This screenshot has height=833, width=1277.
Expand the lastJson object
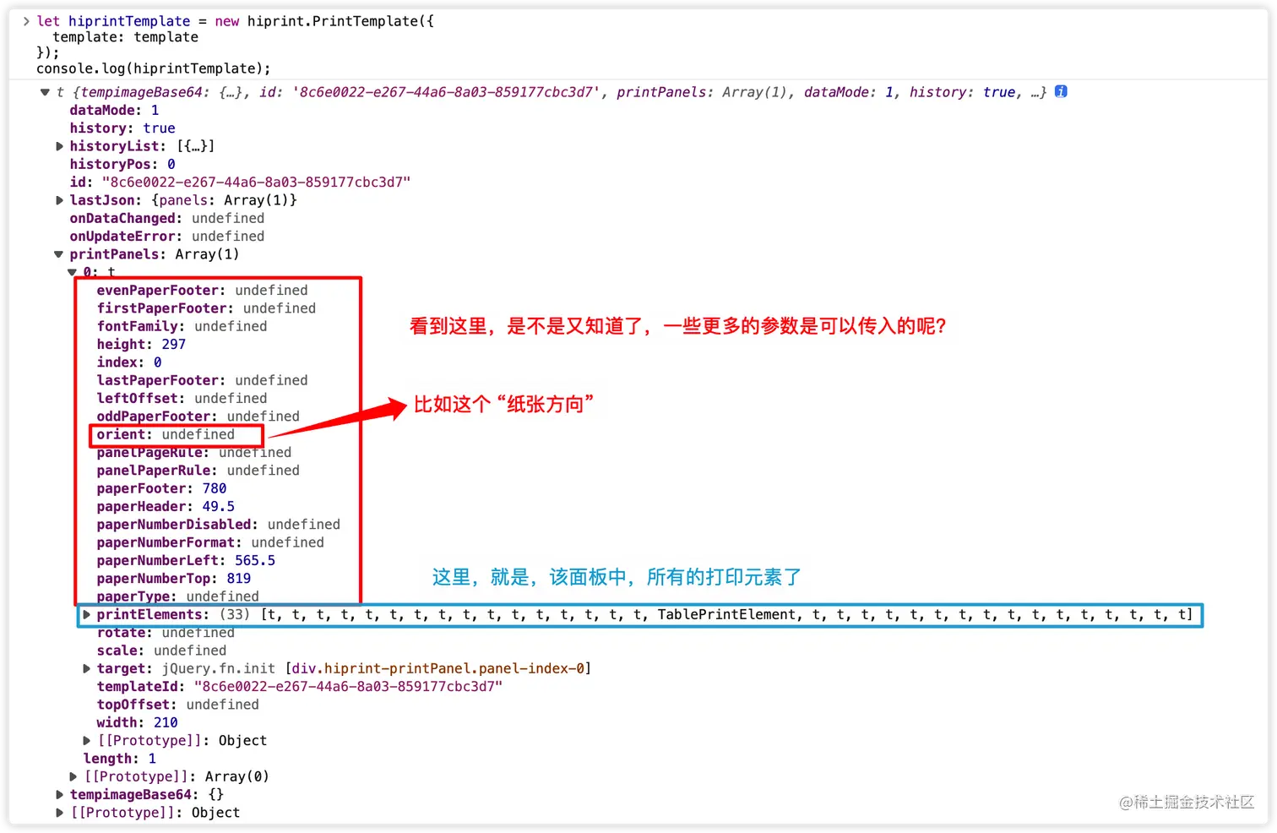(59, 200)
